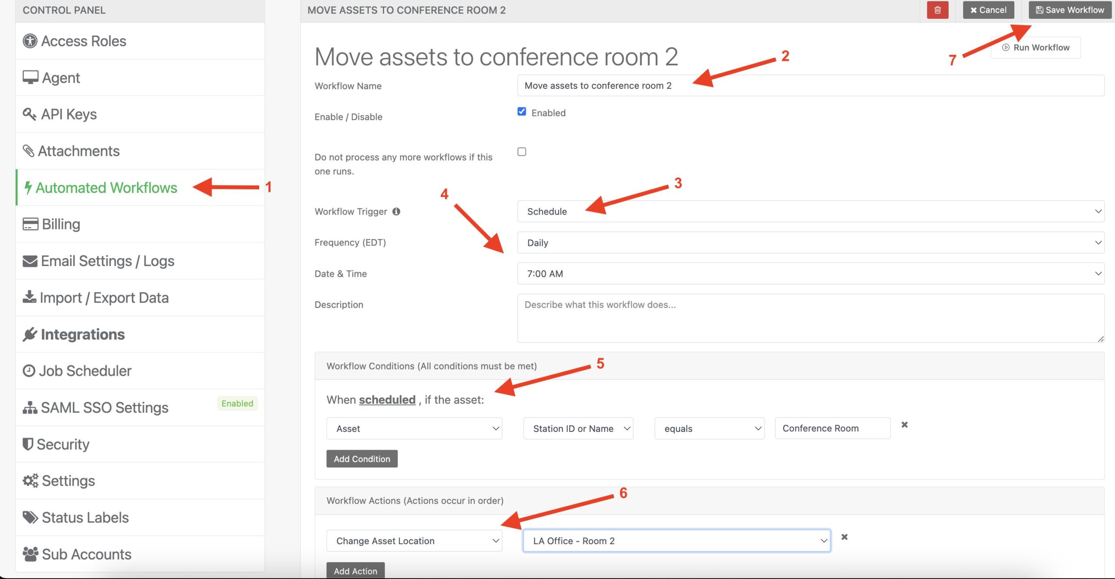Click the Job Scheduler clock icon
Screen dimensions: 1115x579
(x=29, y=370)
